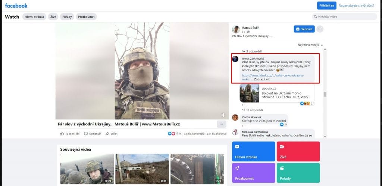Image resolution: width=382 pixels, height=186 pixels.
Task: Click the Facebook logo
Action: [x=16, y=6]
